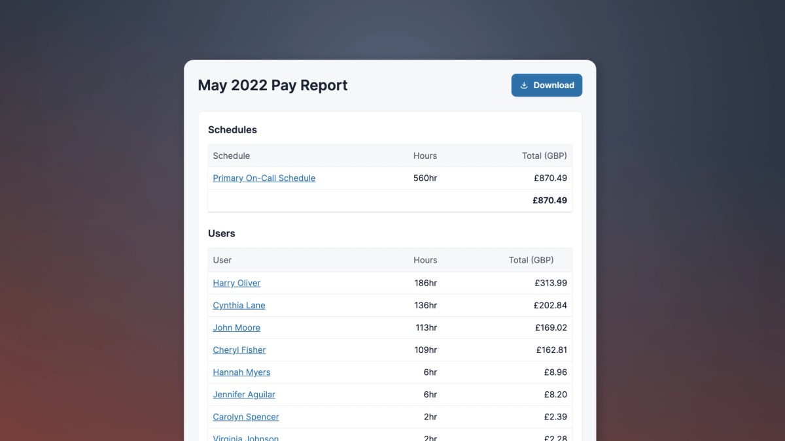Click the User column header
This screenshot has height=441, width=785.
pyautogui.click(x=222, y=260)
